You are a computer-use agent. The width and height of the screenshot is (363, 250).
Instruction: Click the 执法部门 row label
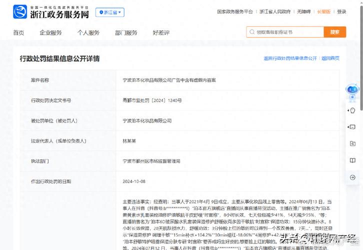click(x=40, y=161)
